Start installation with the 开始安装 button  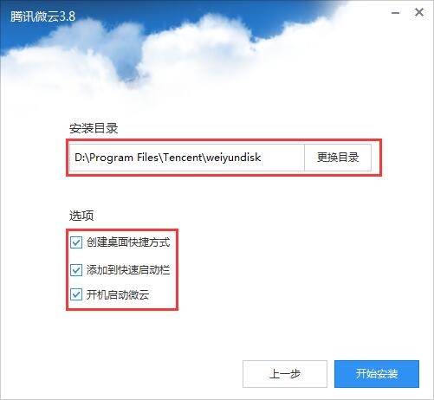click(377, 374)
